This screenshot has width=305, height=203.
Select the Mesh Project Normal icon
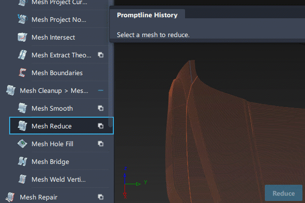(x=22, y=19)
